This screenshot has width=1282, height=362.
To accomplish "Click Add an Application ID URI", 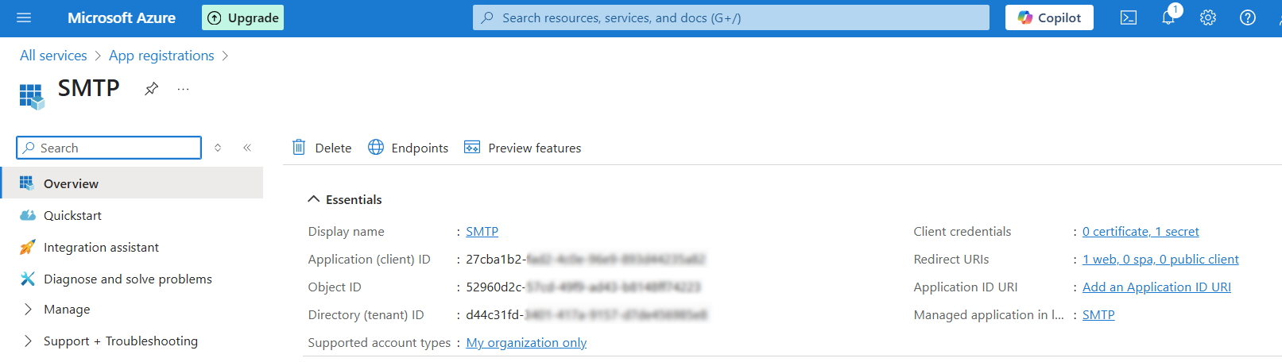I will (x=1156, y=287).
